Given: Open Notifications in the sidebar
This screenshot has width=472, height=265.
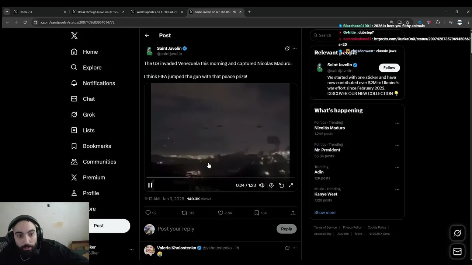Looking at the screenshot, I should coord(93,83).
